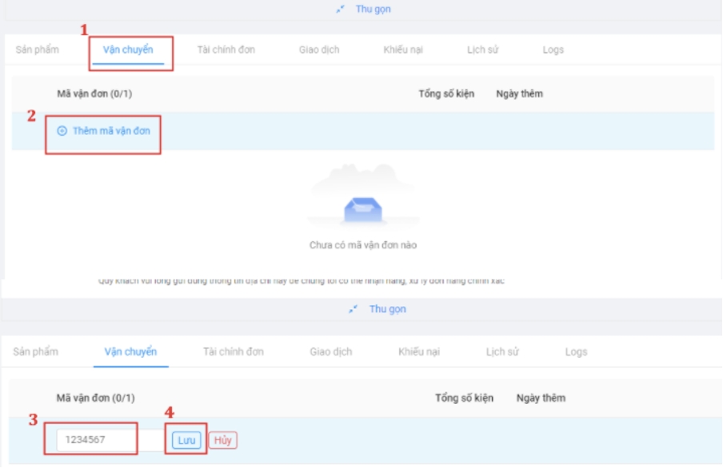723x468 pixels.
Task: Click the empty box illustration icon
Action: [x=362, y=208]
